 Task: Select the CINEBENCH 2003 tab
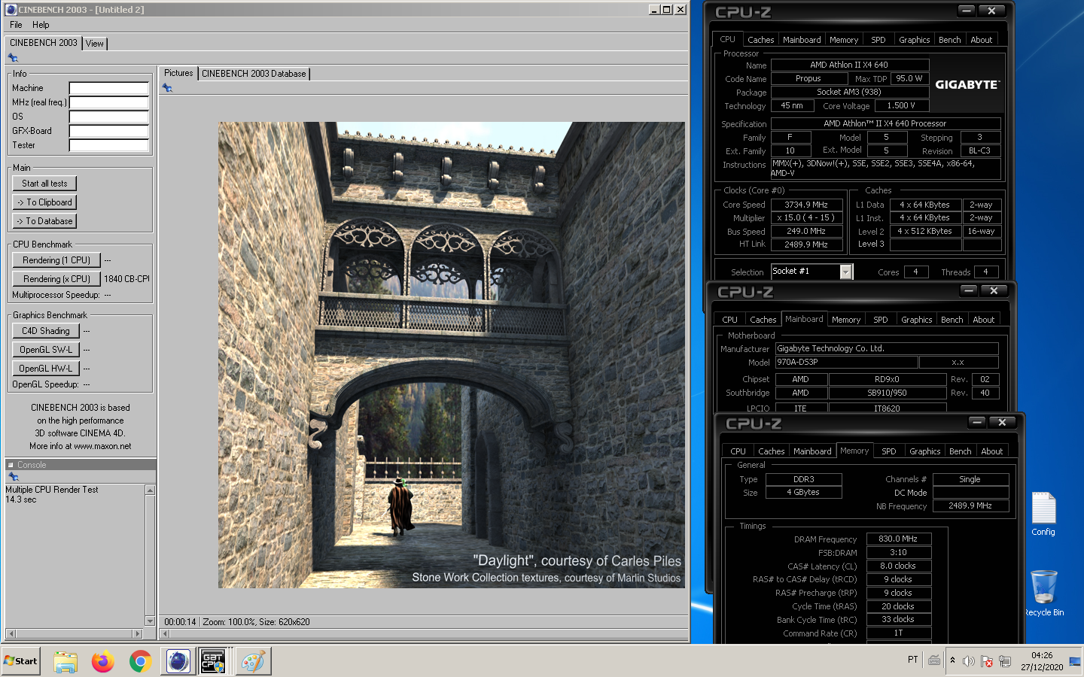pyautogui.click(x=44, y=43)
